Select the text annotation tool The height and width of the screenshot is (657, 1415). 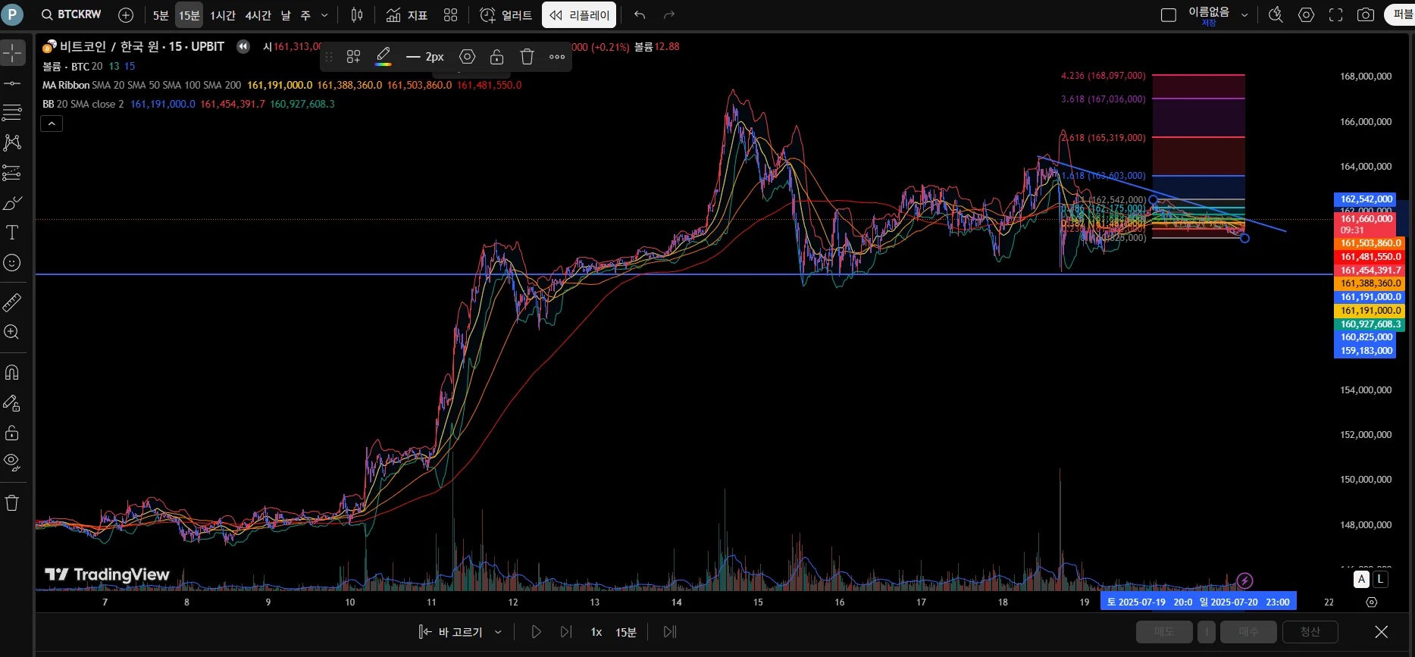coord(13,233)
